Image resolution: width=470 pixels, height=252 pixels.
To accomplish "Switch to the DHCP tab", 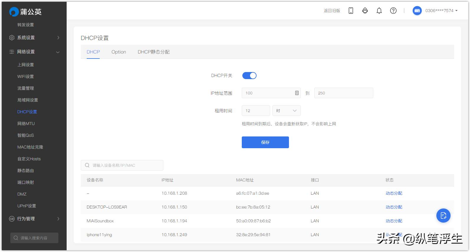I will point(93,52).
